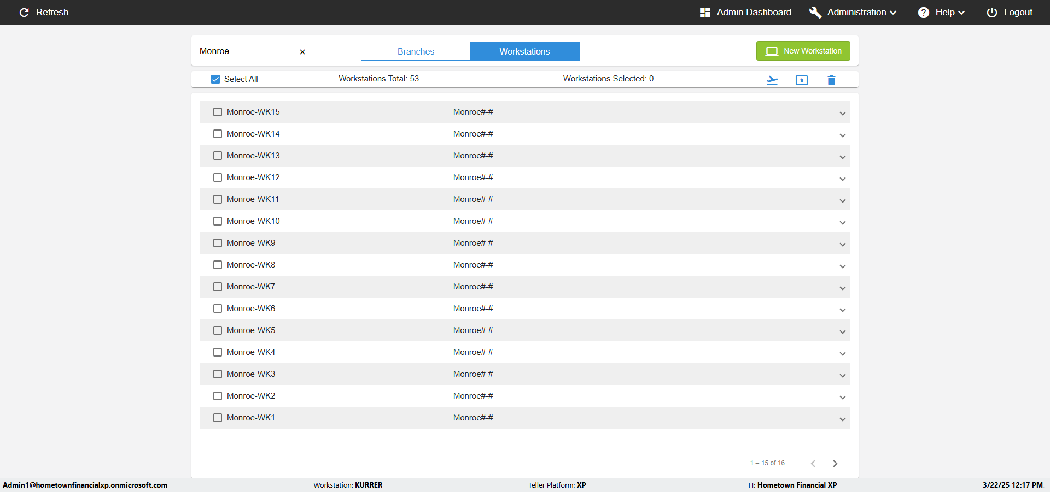
Task: Click the Monroe-WK15 workstation name
Action: (253, 112)
